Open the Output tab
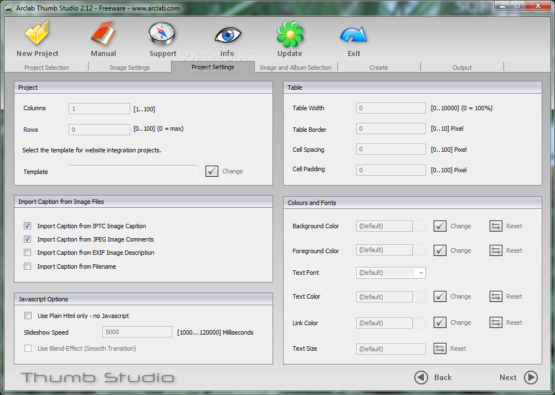 [462, 67]
